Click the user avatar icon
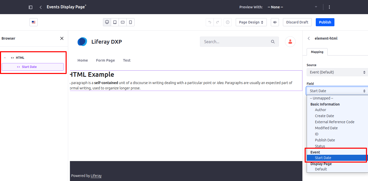 click(290, 42)
